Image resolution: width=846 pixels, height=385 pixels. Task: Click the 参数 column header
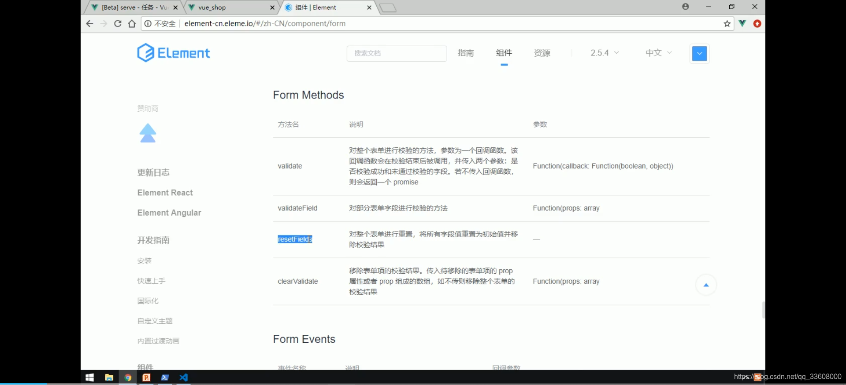(540, 125)
